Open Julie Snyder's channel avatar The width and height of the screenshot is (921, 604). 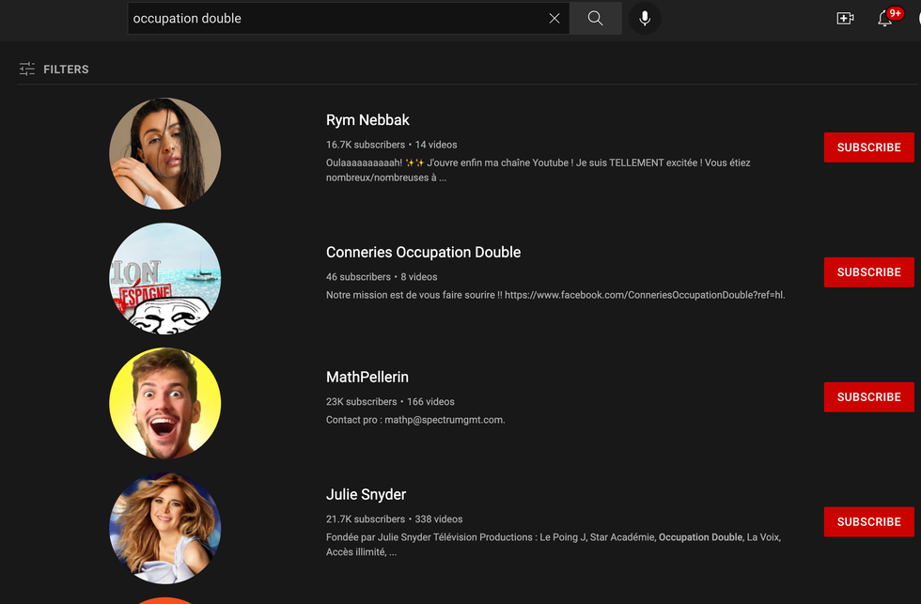click(x=164, y=527)
